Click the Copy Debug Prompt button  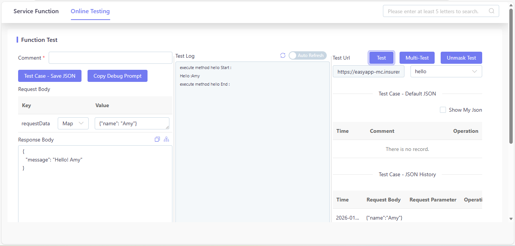(117, 76)
